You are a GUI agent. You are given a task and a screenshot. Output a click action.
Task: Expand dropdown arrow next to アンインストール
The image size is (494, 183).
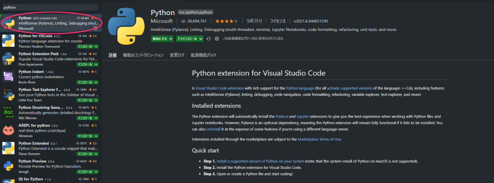[x=201, y=39]
